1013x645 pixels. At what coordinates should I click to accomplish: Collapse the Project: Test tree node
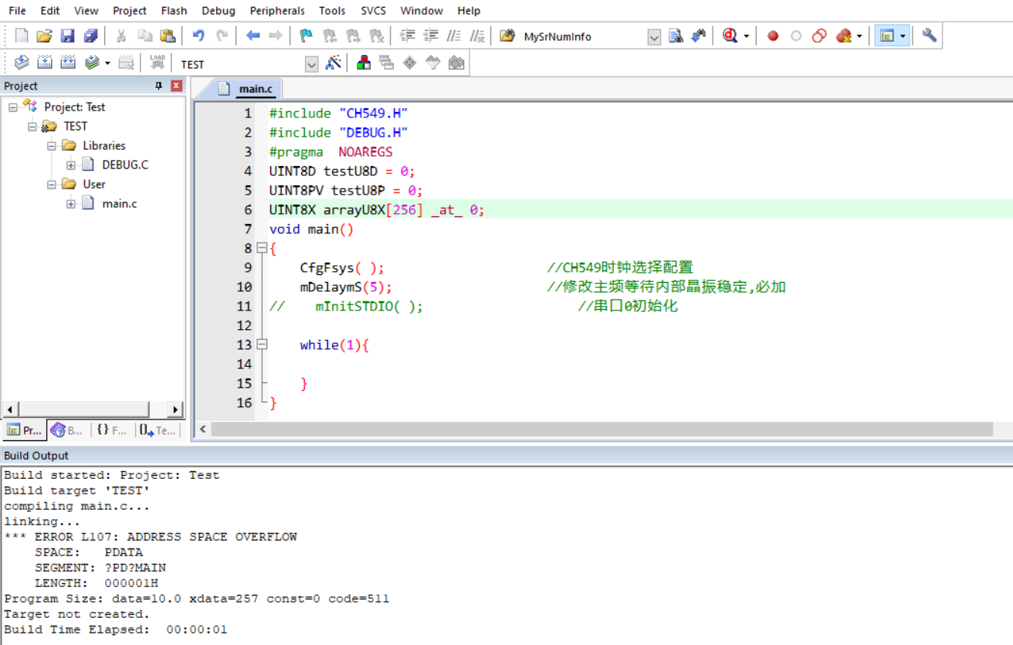[x=13, y=107]
